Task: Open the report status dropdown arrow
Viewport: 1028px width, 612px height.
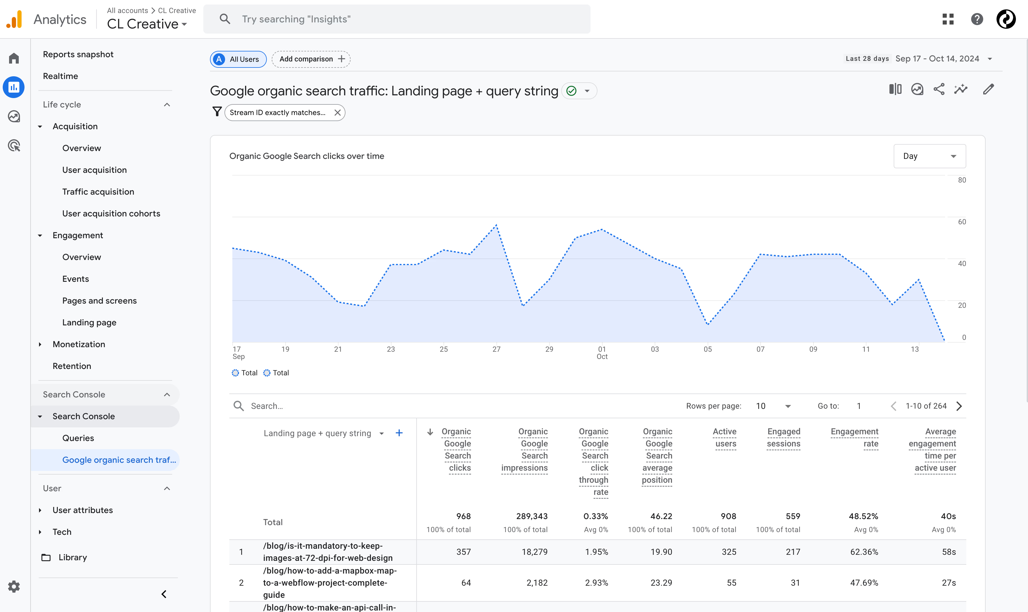Action: point(587,91)
